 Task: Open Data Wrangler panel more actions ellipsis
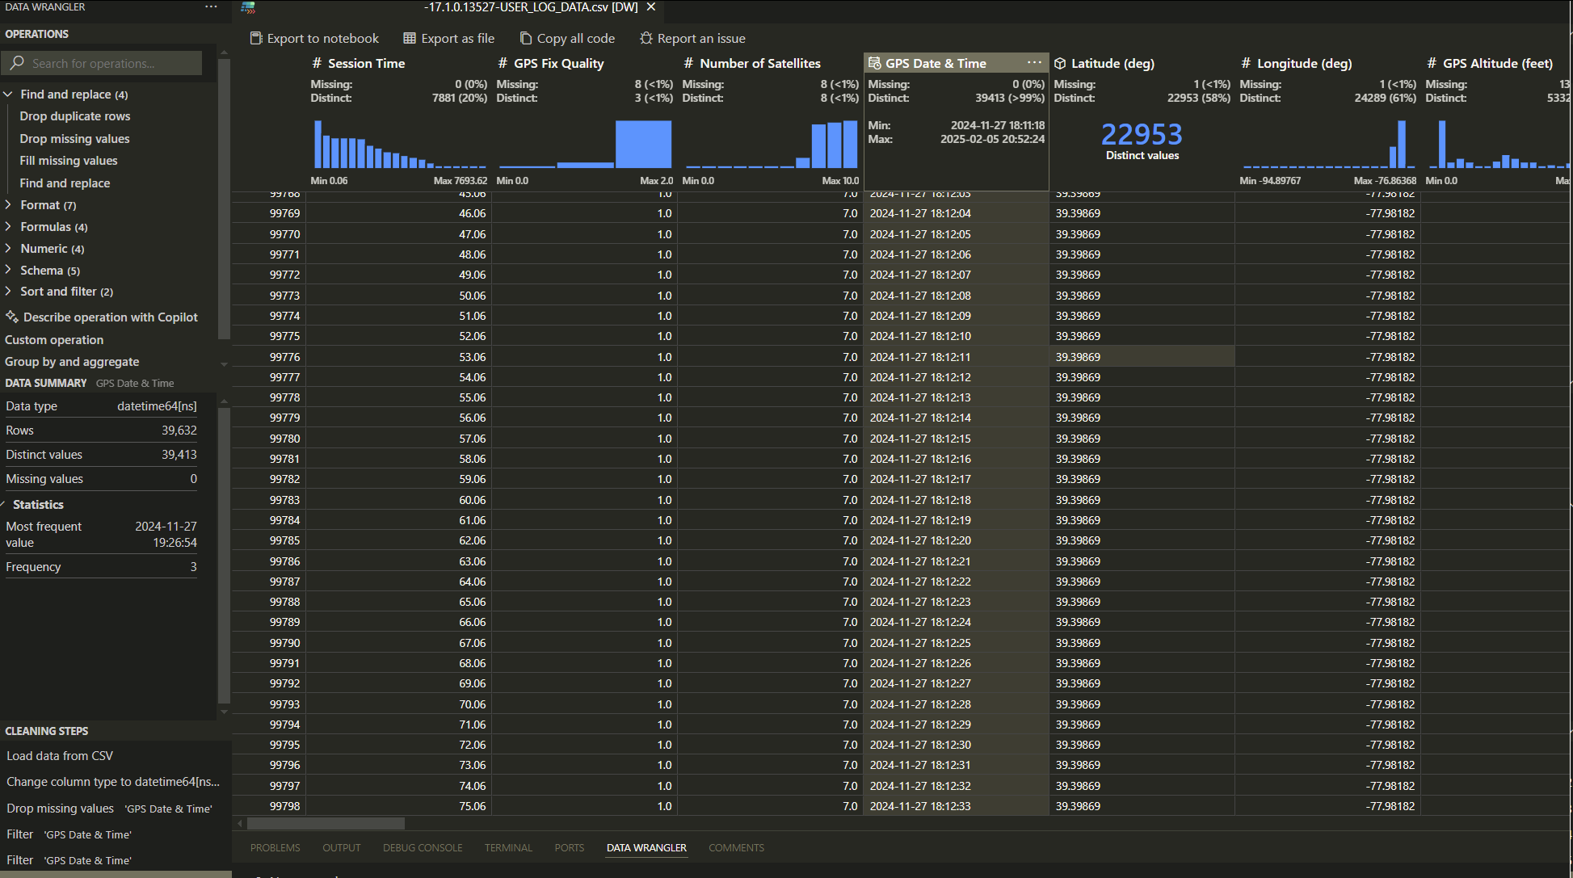coord(211,6)
